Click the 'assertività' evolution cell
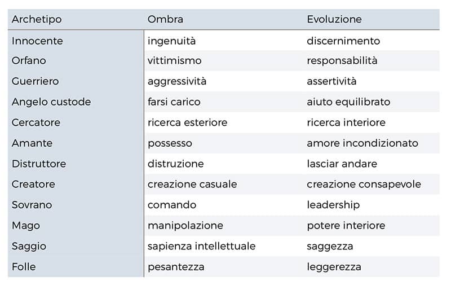The image size is (451, 281). [x=331, y=81]
